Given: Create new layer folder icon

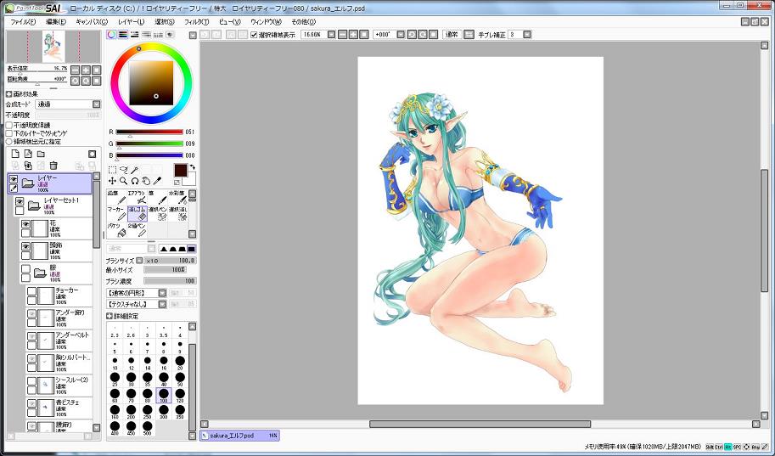Looking at the screenshot, I should [41, 154].
